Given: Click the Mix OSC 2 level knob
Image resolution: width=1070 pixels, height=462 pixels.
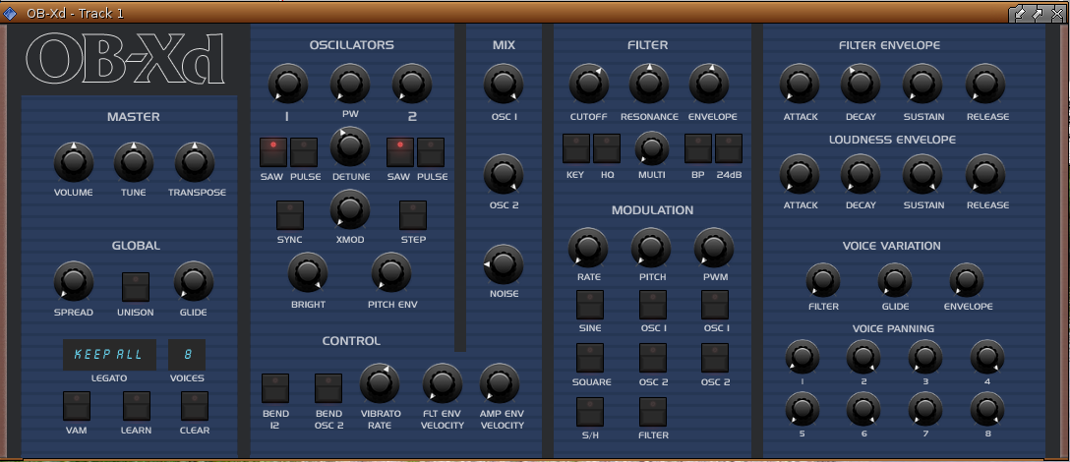Looking at the screenshot, I should coord(504,174).
